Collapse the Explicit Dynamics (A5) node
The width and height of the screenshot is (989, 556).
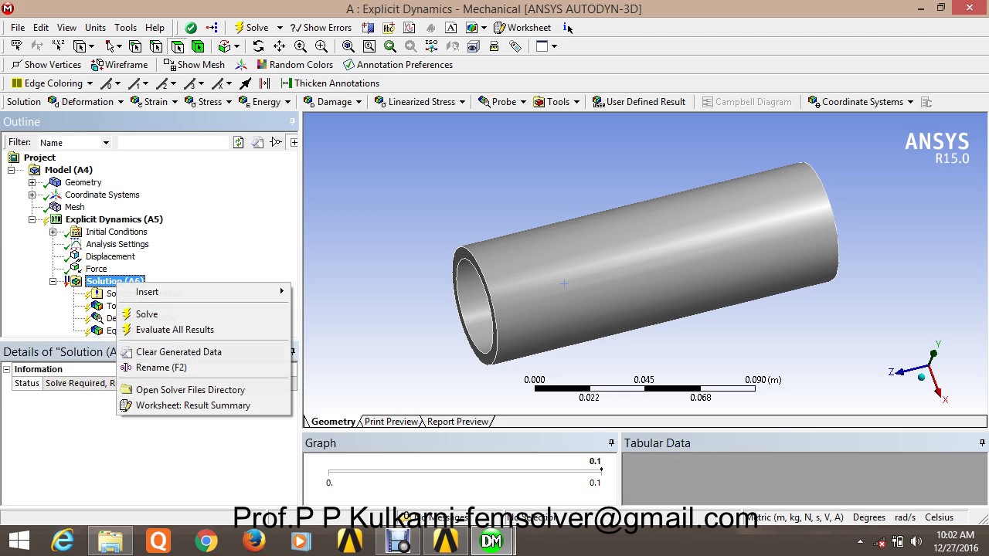[32, 219]
